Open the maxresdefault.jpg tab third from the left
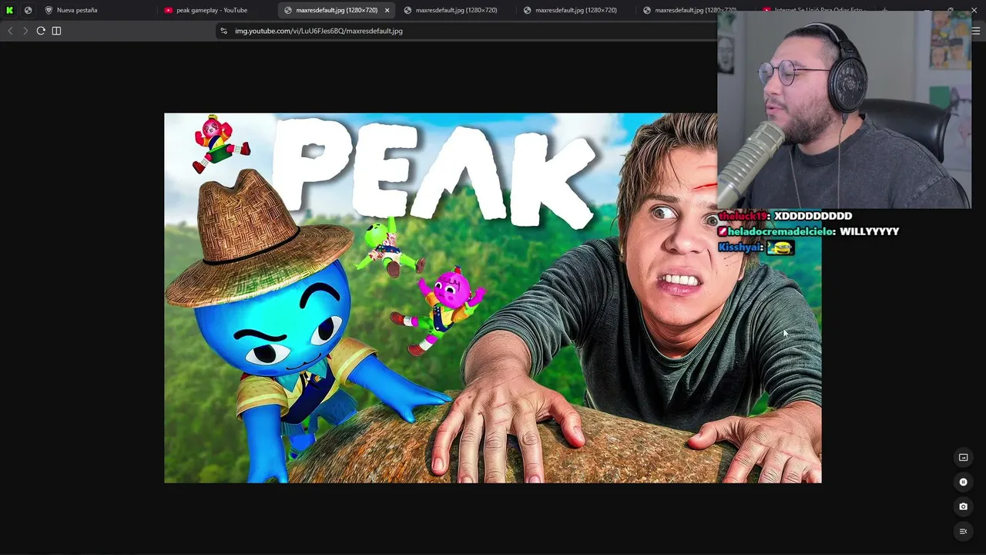 pyautogui.click(x=575, y=10)
